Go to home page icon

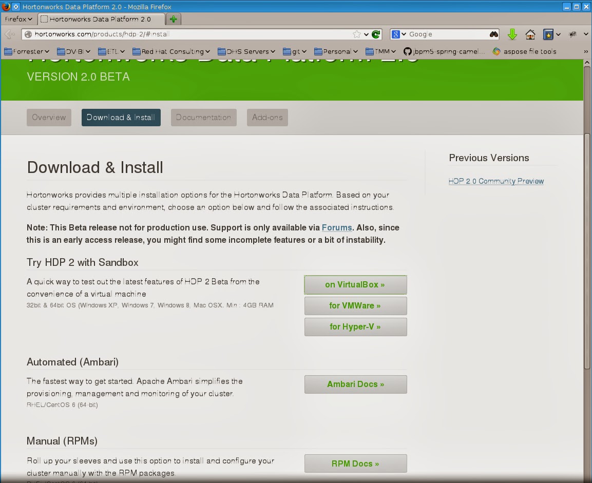(530, 34)
